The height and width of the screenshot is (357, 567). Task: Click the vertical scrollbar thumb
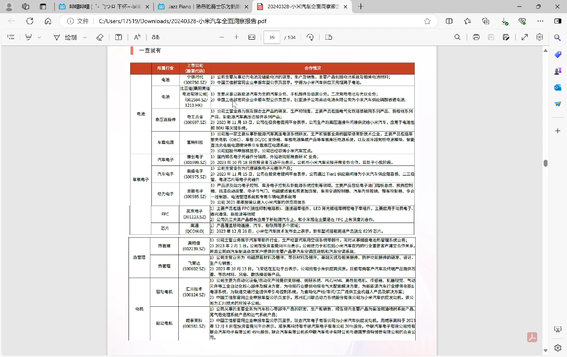tap(546, 163)
